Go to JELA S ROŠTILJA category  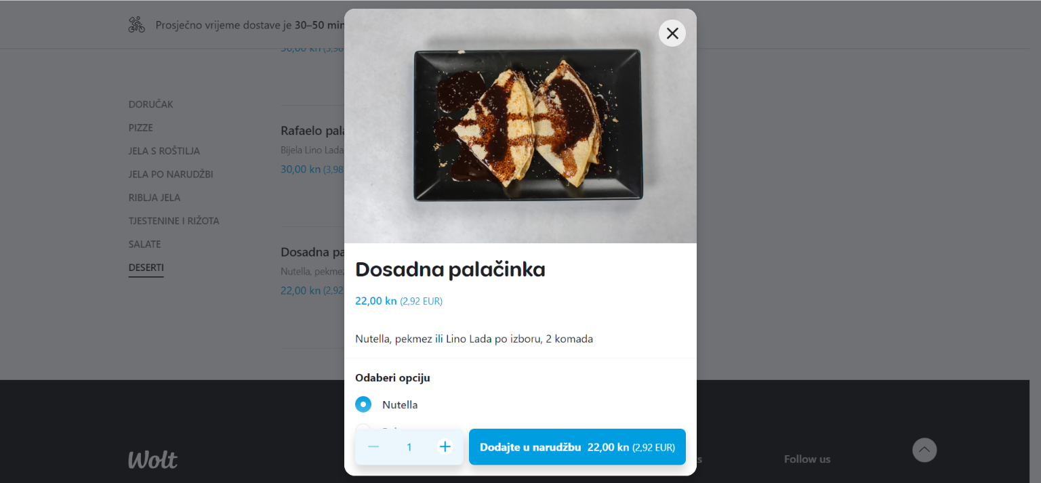(164, 151)
